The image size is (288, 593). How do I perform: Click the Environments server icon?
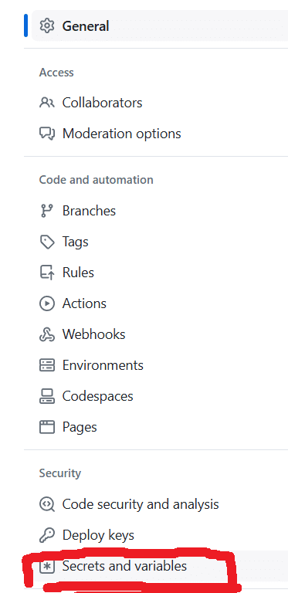coord(47,365)
